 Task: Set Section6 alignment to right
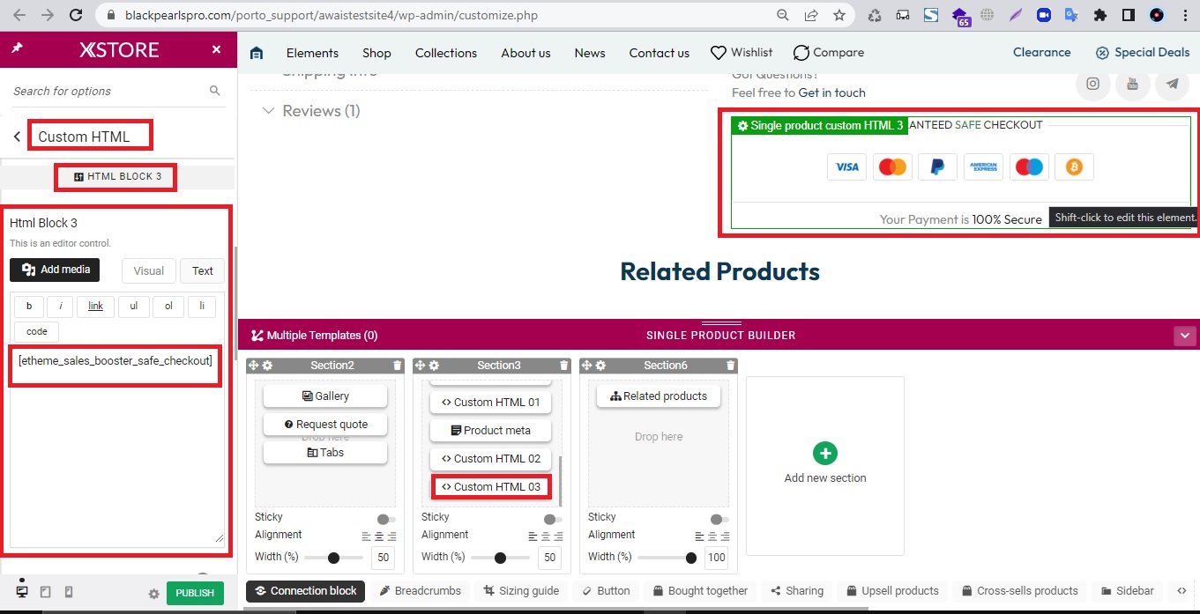[726, 536]
